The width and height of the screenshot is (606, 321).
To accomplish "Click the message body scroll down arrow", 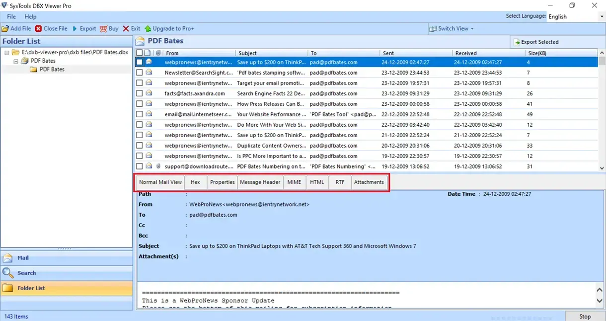I will (600, 301).
